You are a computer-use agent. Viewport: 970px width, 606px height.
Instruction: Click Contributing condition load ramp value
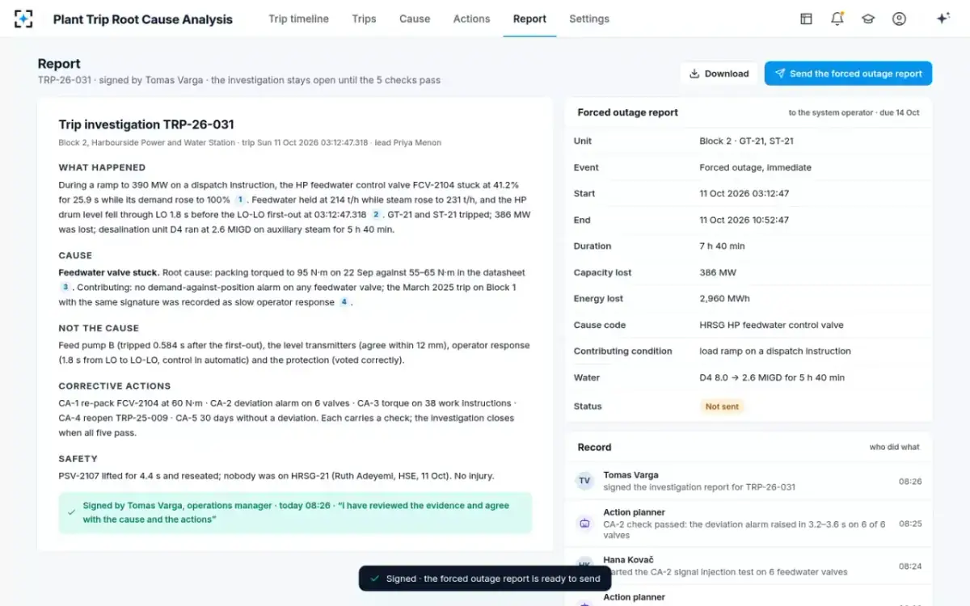point(775,351)
